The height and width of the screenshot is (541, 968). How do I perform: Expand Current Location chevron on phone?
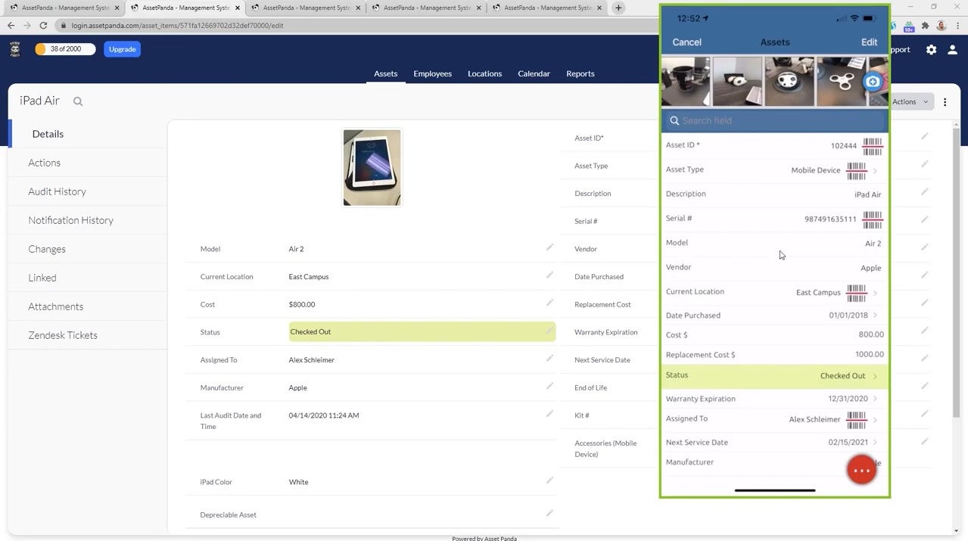(x=875, y=293)
